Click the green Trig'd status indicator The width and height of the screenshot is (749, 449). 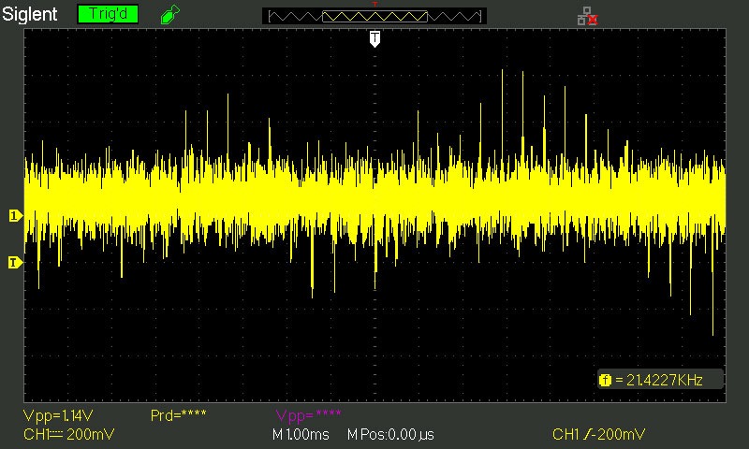108,14
